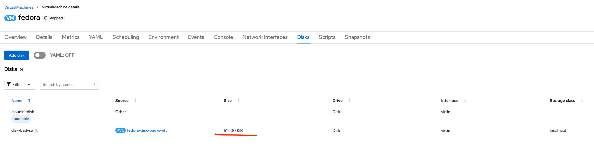This screenshot has height=151, width=594.
Task: Click the blue VM badge icon
Action: click(x=10, y=18)
